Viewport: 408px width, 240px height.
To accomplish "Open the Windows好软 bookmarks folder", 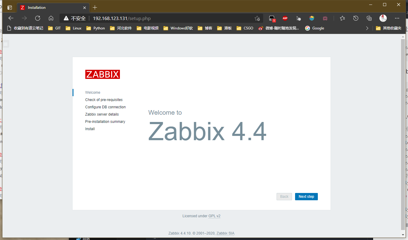I will (178, 28).
